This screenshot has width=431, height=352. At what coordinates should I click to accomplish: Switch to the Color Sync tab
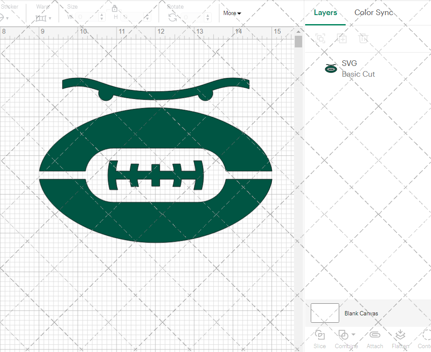(374, 12)
